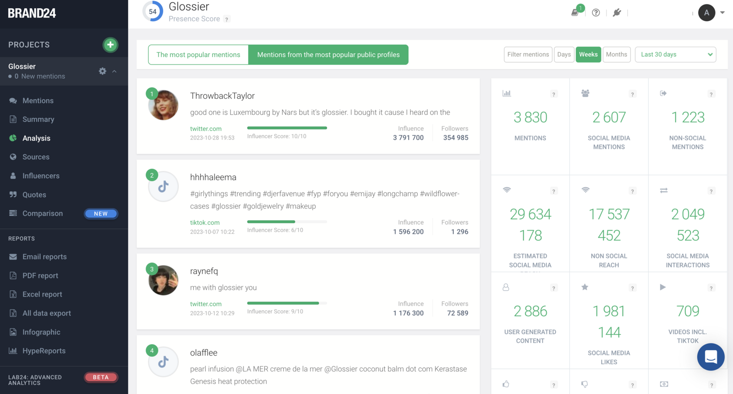Select Mentions from most popular public profiles tab

(x=328, y=54)
